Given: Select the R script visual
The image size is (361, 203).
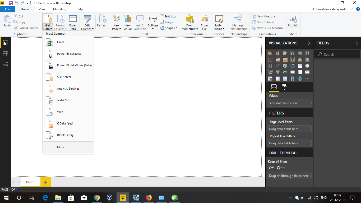Looking at the screenshot, I should pyautogui.click(x=293, y=79).
